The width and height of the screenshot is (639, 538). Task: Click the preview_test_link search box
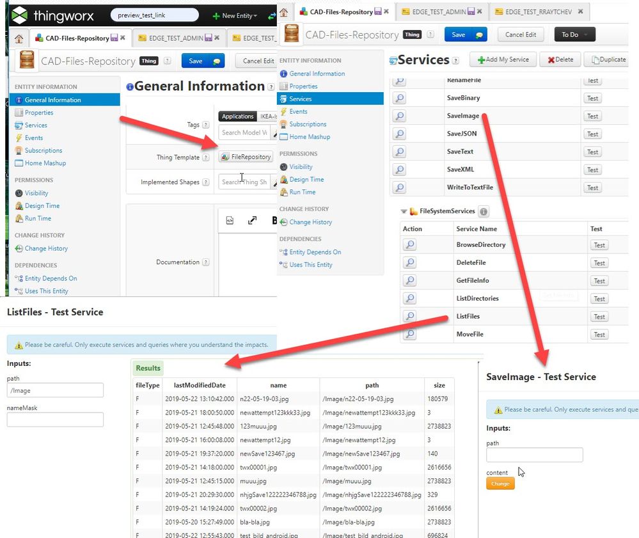pos(154,15)
